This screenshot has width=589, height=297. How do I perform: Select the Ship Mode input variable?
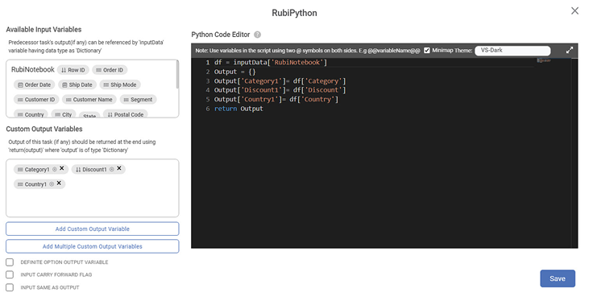(120, 85)
